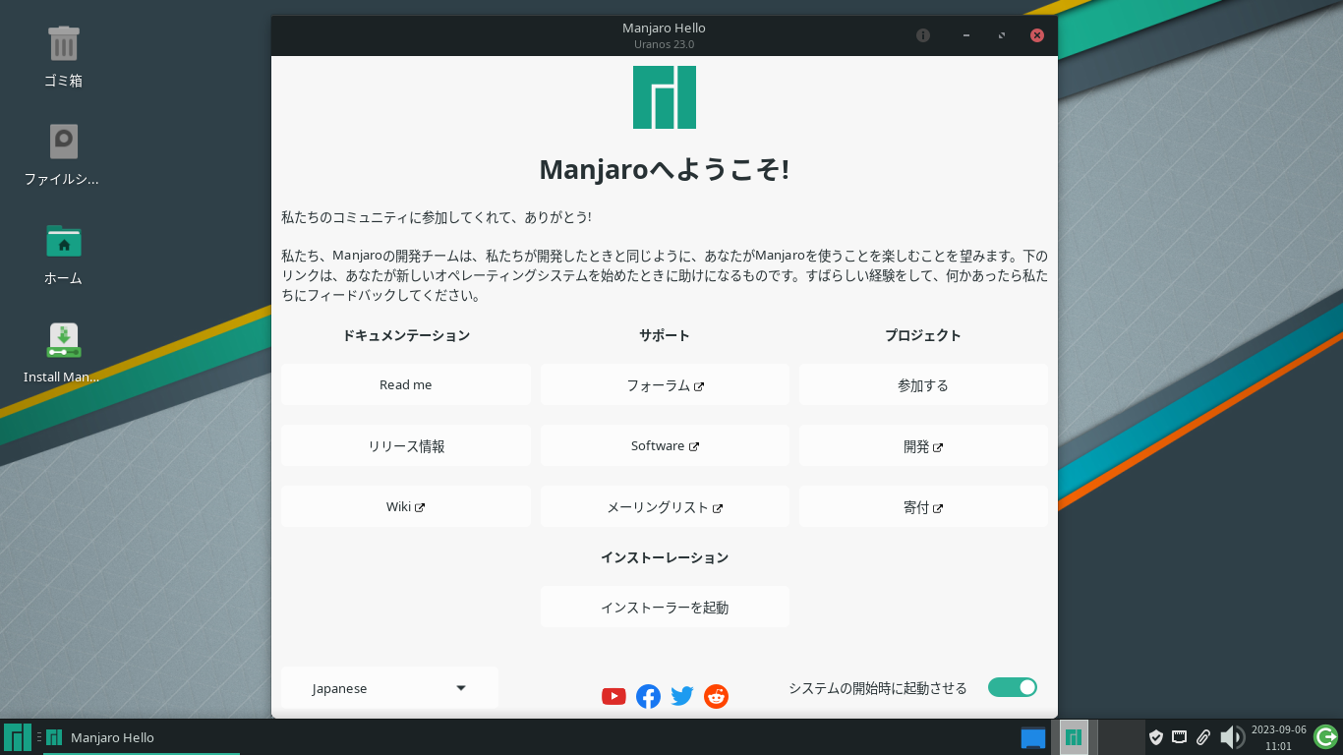Select the Home (ホーム) folder desktop icon
The image size is (1343, 755).
[x=63, y=254]
